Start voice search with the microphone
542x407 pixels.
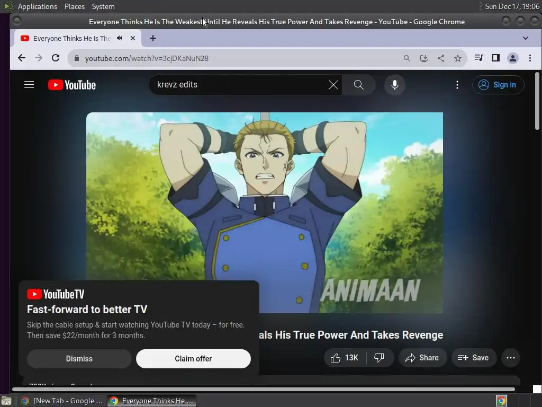tap(395, 85)
